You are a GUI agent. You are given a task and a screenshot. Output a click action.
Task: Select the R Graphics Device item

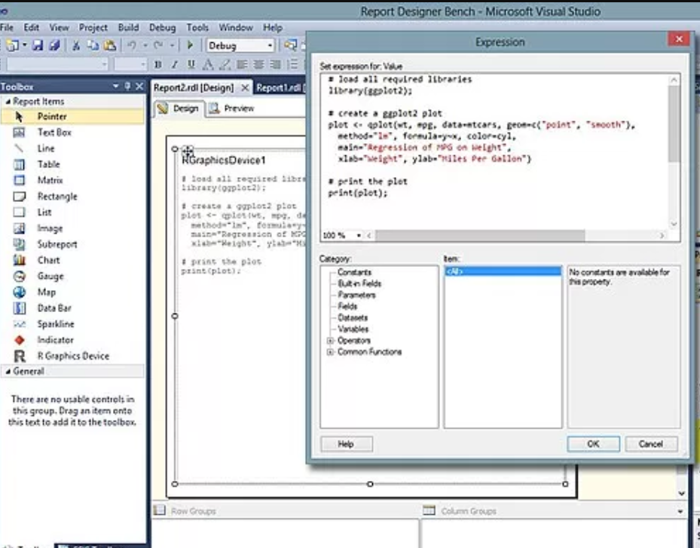click(72, 356)
